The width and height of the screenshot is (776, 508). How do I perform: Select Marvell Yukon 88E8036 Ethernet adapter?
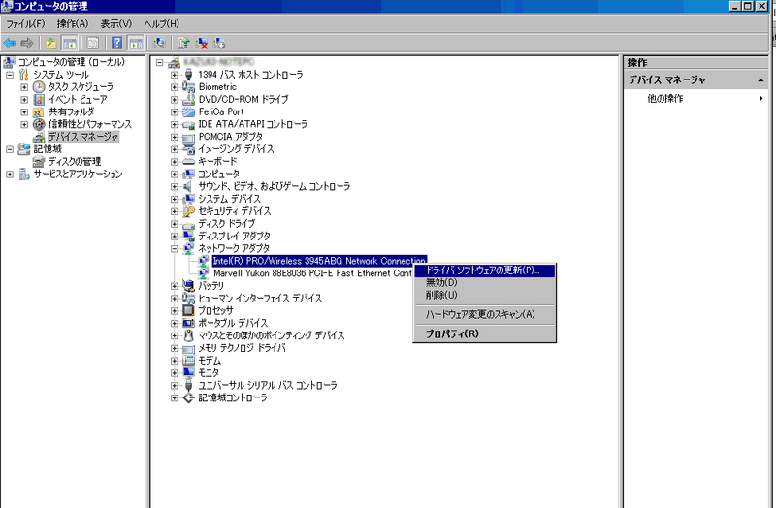point(312,273)
